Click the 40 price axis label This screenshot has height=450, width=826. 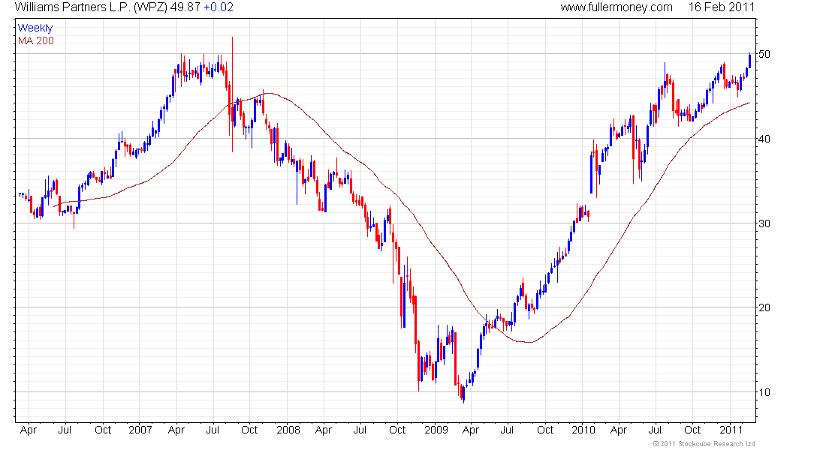764,139
